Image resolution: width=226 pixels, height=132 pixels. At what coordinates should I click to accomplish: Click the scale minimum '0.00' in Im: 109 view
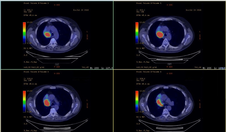click(29, 112)
